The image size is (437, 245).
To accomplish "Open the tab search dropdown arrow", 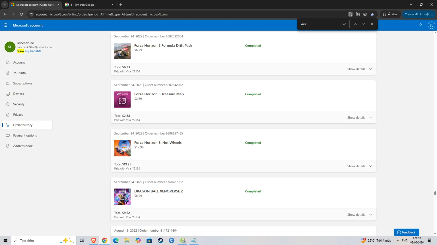I will point(5,5).
